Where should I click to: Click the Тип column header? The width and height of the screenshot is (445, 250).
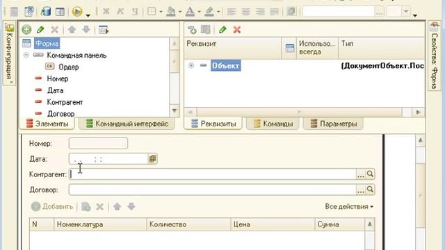pos(382,48)
